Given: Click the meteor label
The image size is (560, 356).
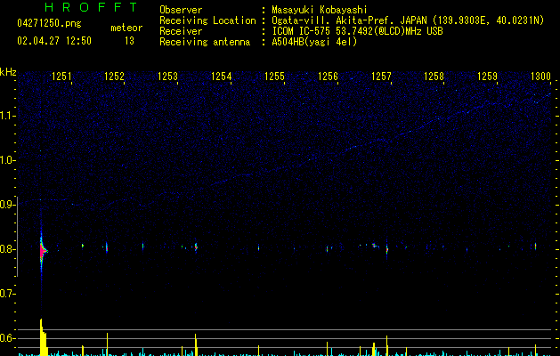Looking at the screenshot, I should point(126,28).
